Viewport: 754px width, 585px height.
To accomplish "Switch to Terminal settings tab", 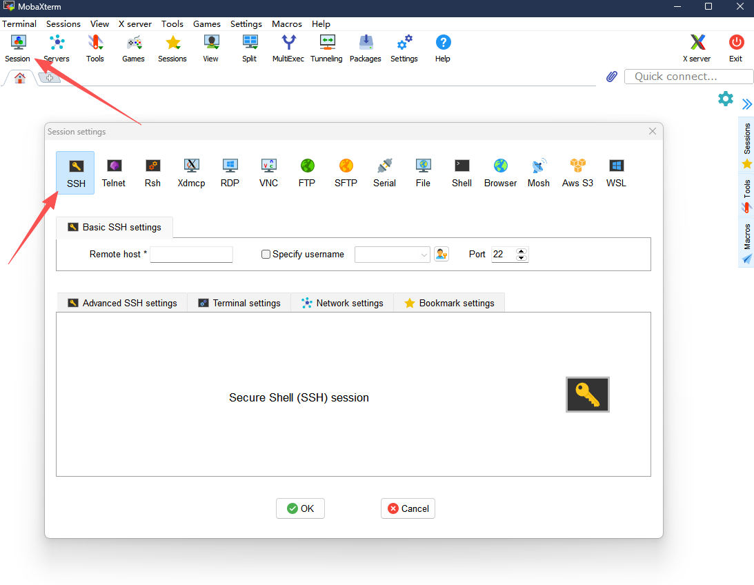I will pyautogui.click(x=239, y=303).
